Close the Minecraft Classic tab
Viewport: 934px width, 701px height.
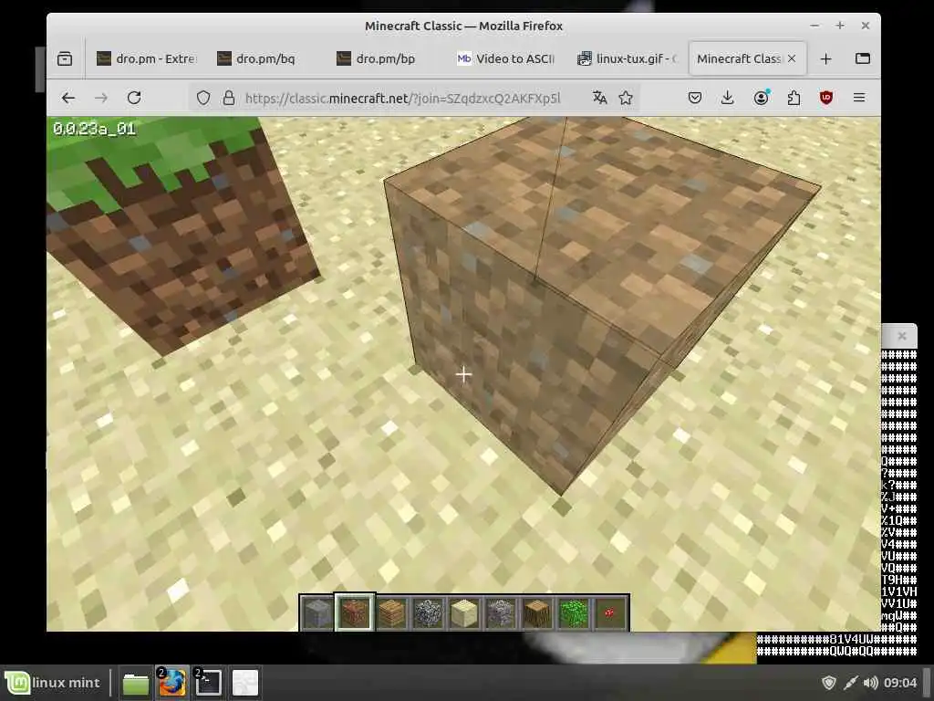tap(792, 58)
